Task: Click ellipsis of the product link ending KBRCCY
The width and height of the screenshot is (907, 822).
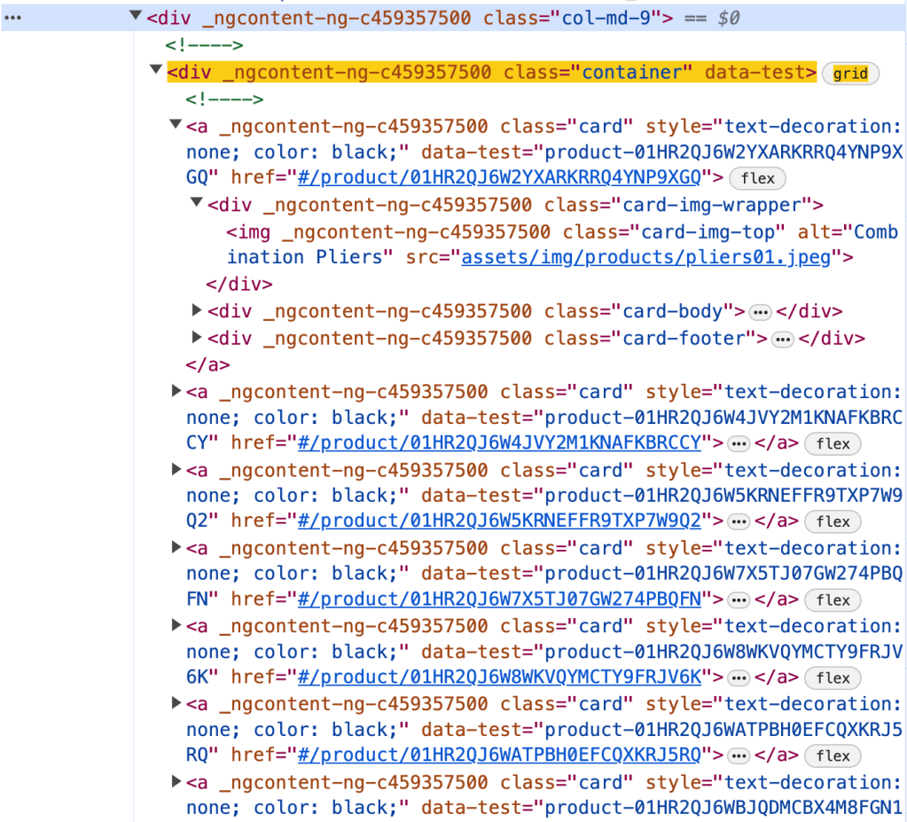Action: [x=739, y=443]
